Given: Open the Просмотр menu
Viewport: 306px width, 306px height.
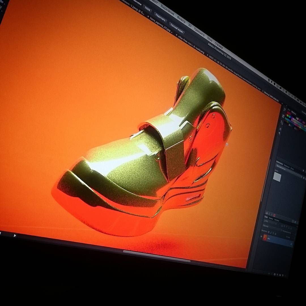Looking at the screenshot, I should click(x=199, y=32).
